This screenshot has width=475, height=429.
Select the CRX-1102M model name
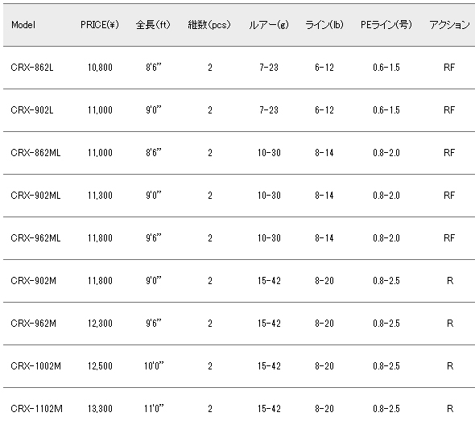tap(37, 409)
